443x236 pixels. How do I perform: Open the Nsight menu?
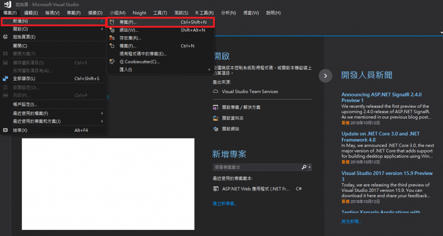pyautogui.click(x=139, y=13)
